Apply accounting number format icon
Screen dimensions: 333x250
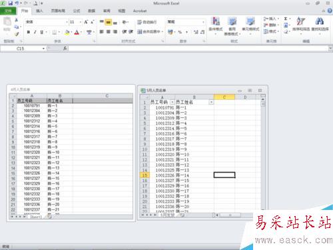pyautogui.click(x=170, y=32)
